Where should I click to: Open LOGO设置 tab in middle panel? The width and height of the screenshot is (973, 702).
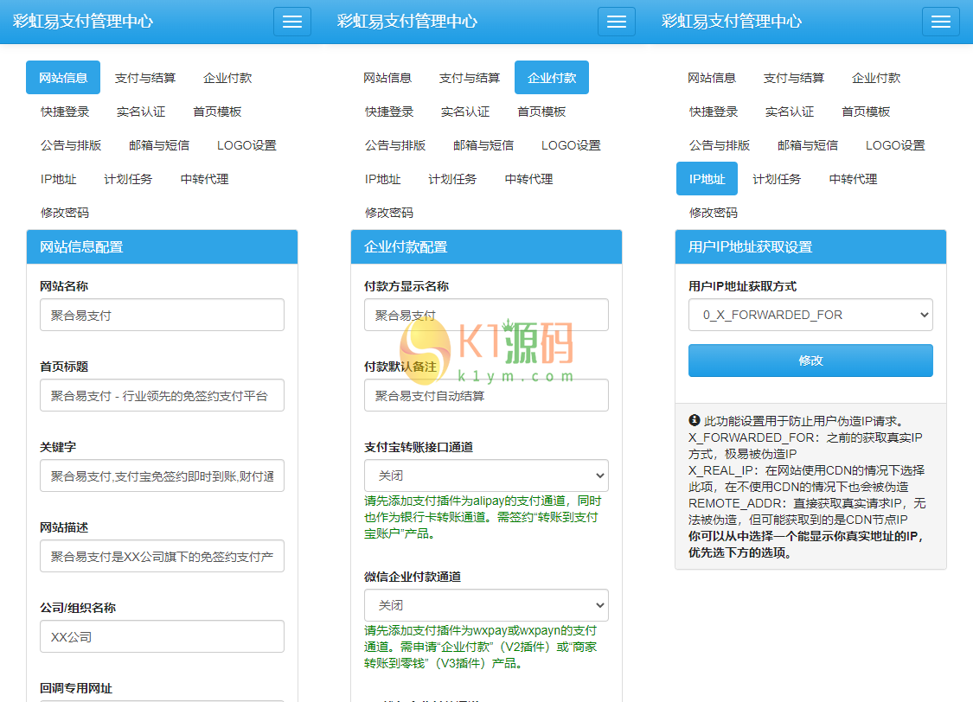[572, 145]
